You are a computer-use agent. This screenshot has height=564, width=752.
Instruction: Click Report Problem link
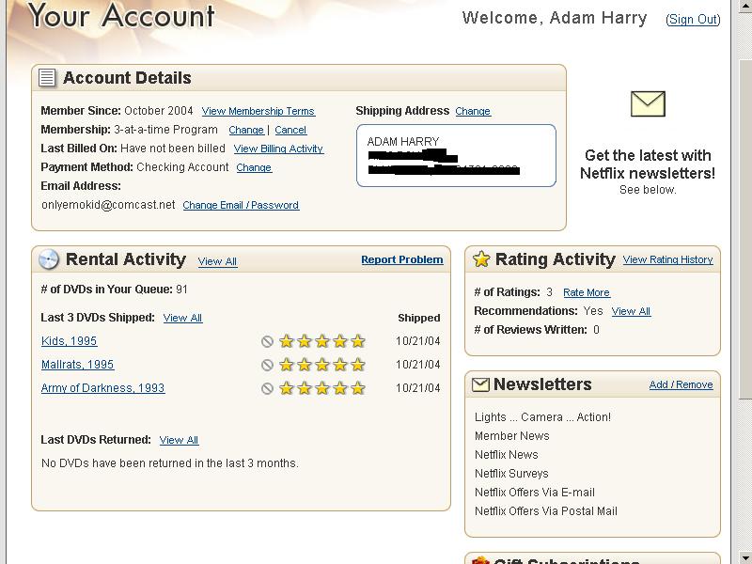[402, 259]
